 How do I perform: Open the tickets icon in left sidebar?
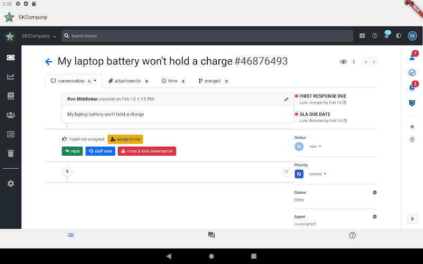(x=11, y=58)
